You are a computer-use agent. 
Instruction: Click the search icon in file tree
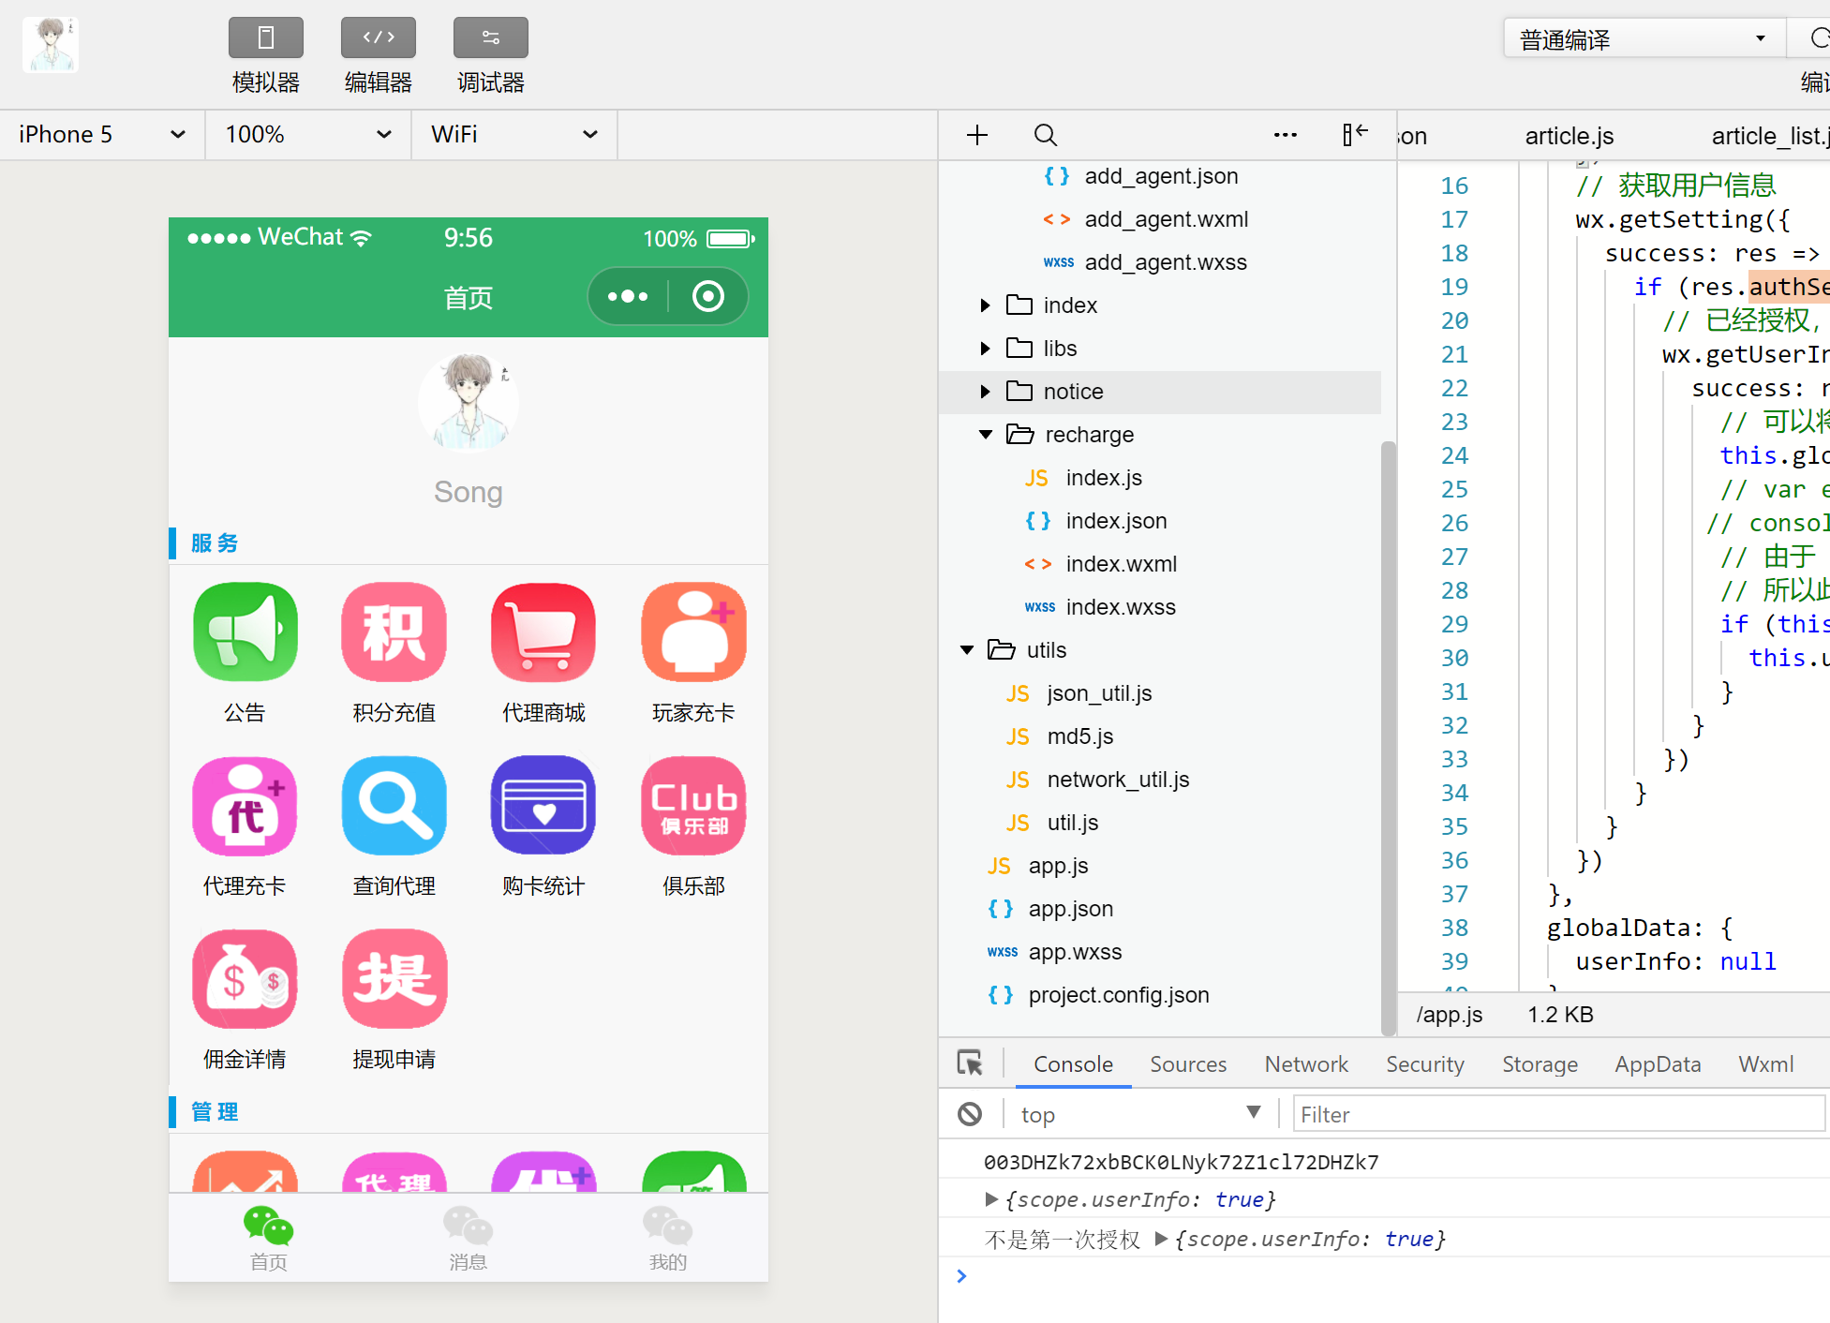click(x=1046, y=135)
